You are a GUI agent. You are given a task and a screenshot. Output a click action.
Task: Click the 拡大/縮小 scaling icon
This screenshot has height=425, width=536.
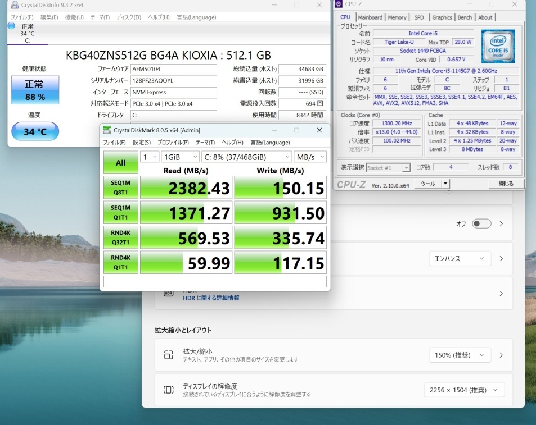pos(169,355)
